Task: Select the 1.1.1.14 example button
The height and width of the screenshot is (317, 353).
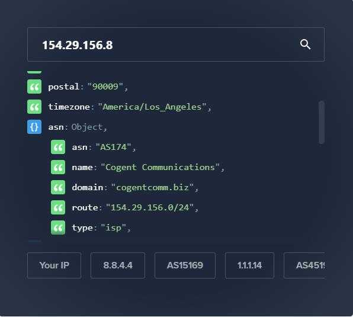Action: click(250, 265)
